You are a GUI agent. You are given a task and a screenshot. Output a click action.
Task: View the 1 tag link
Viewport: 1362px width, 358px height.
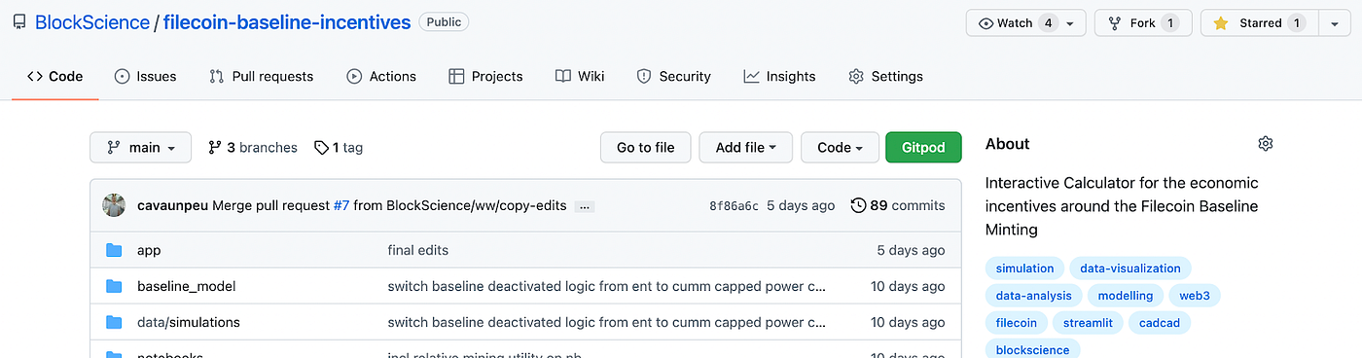339,148
